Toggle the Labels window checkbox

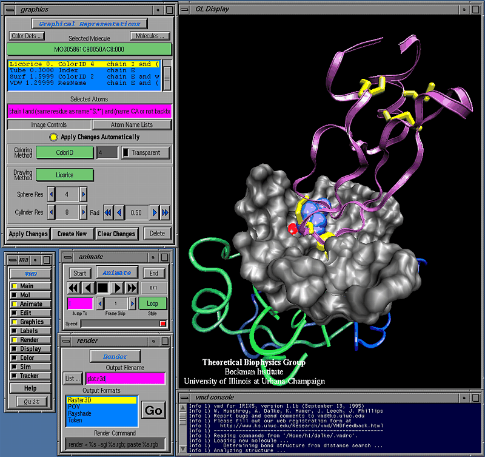(x=14, y=331)
